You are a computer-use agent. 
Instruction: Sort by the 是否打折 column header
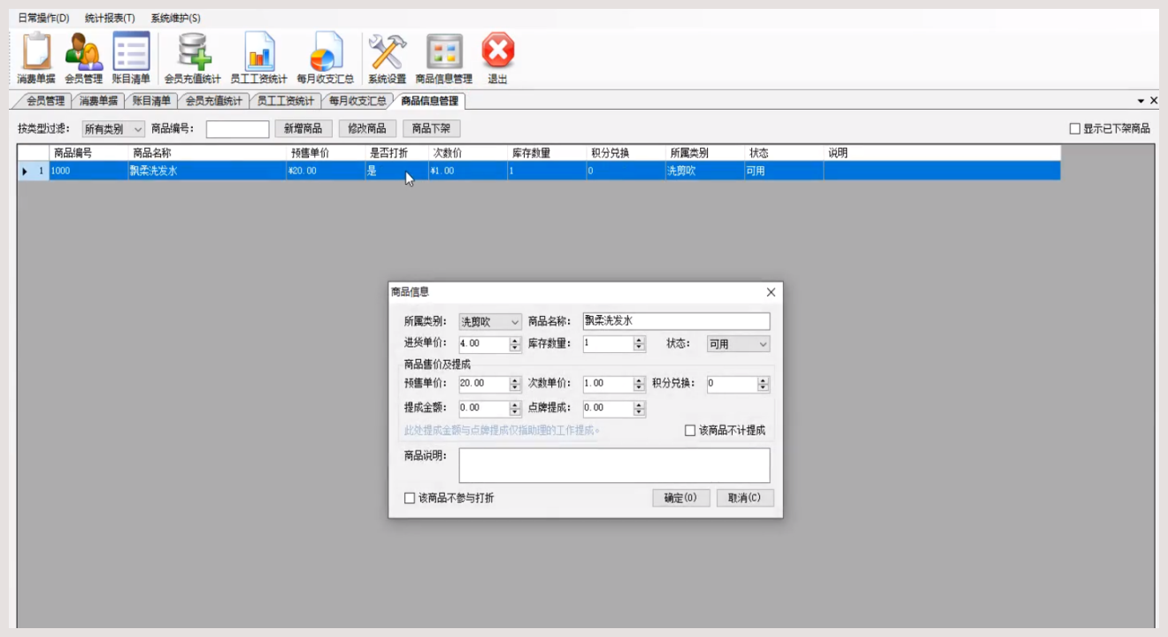pyautogui.click(x=396, y=153)
